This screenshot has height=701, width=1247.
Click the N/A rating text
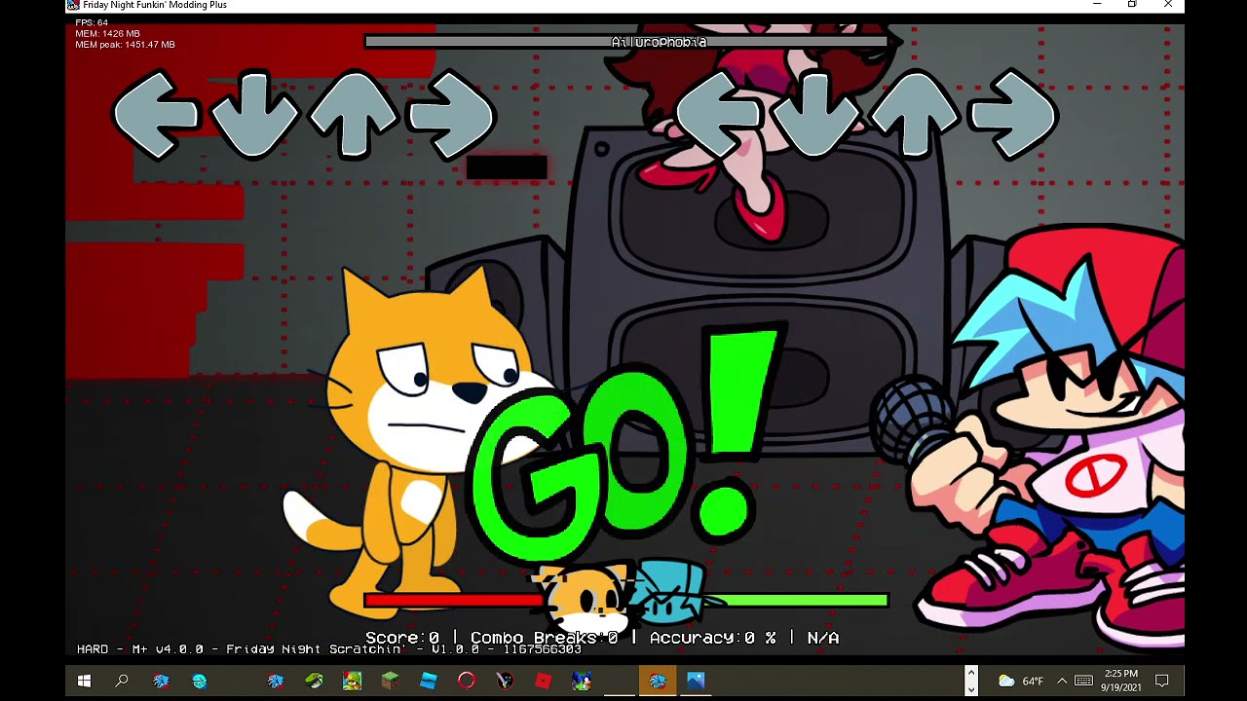click(x=823, y=638)
